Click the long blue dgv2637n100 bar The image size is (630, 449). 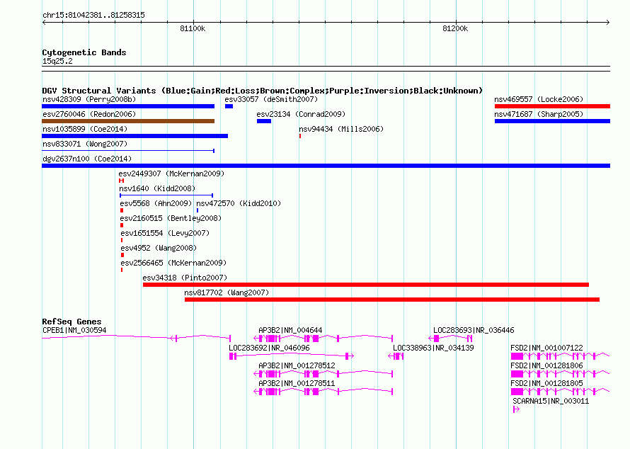tap(326, 166)
